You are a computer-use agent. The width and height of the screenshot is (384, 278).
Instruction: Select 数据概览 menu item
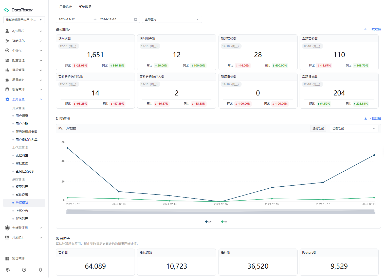coord(24,203)
